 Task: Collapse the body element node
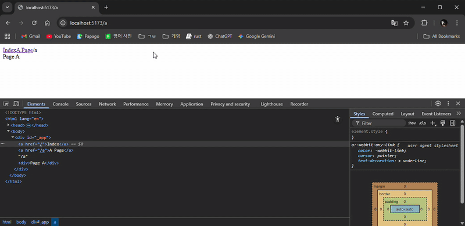point(8,132)
